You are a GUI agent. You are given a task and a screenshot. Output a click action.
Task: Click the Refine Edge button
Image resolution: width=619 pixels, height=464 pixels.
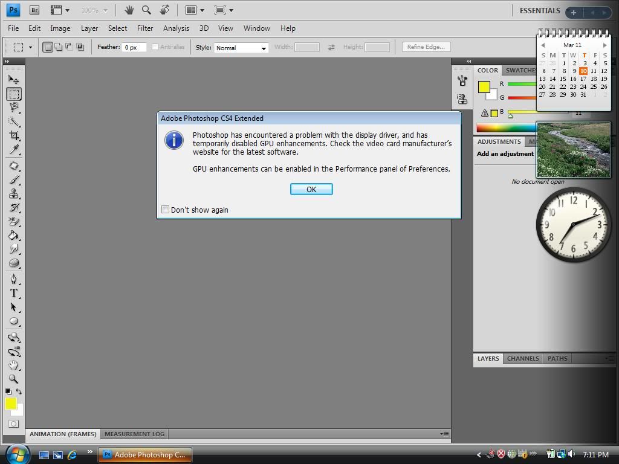pyautogui.click(x=426, y=47)
